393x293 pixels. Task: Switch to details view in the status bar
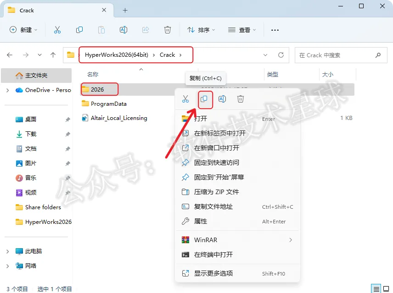(376, 289)
